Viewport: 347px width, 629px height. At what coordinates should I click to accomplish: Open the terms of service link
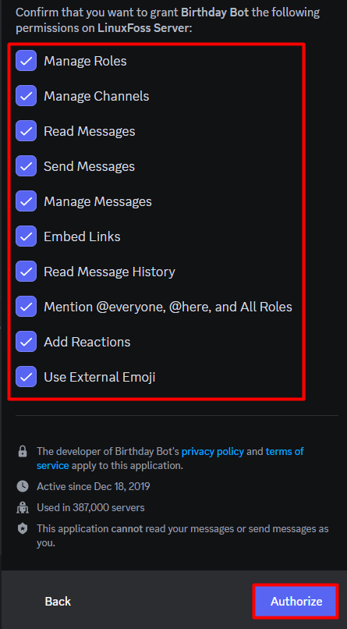170,459
